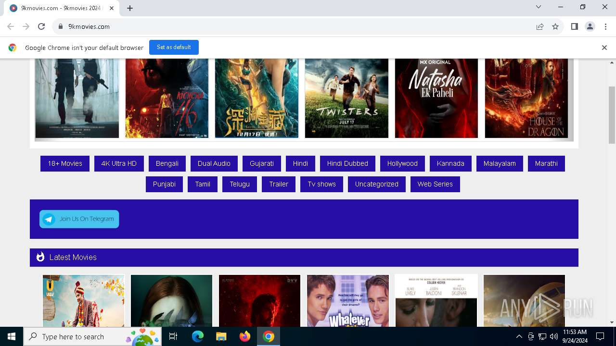Select the Chrome taskbar icon
This screenshot has width=616, height=346.
(269, 336)
